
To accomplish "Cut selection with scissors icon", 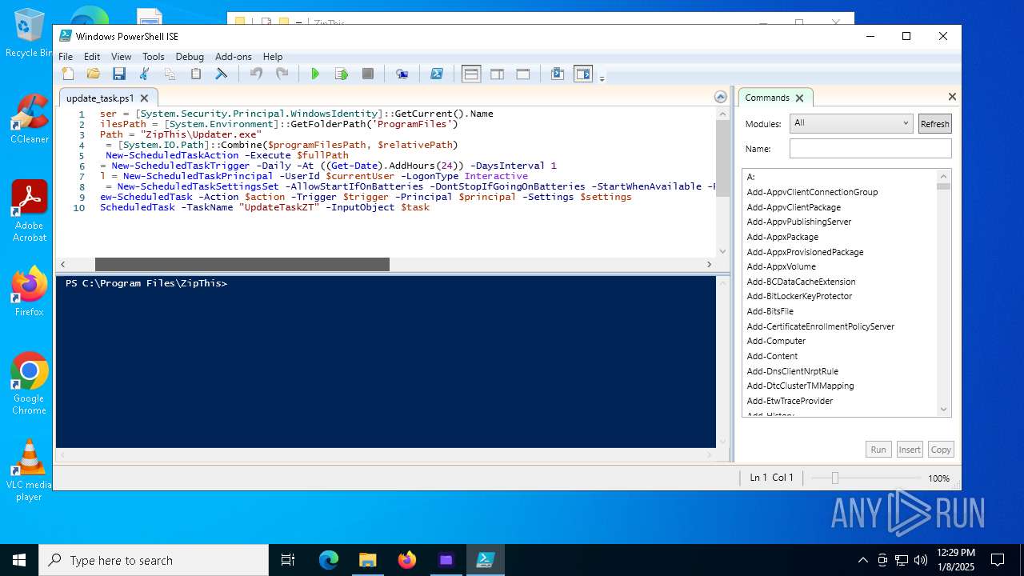I will 145,74.
